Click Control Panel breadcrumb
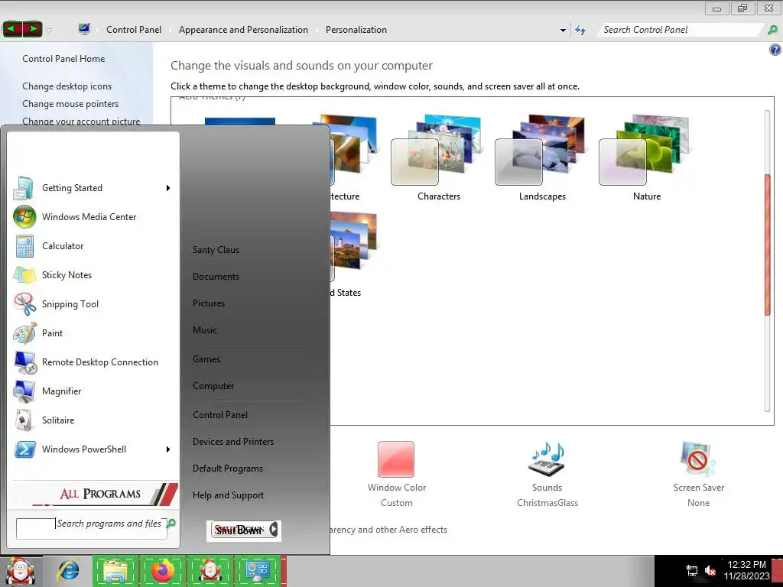This screenshot has height=587, width=783. (x=134, y=30)
